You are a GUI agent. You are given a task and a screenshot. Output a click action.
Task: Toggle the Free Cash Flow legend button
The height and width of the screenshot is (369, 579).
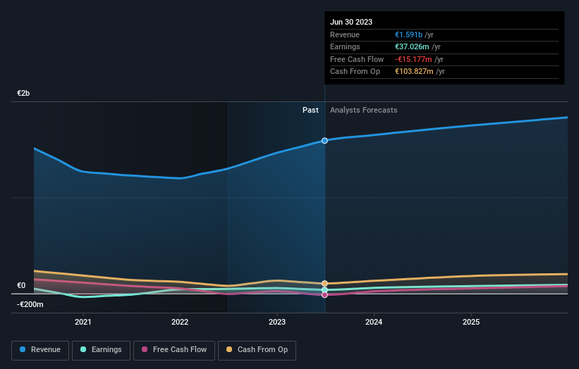click(x=174, y=350)
